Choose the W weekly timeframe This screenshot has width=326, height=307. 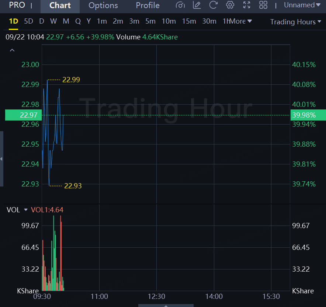pyautogui.click(x=53, y=21)
